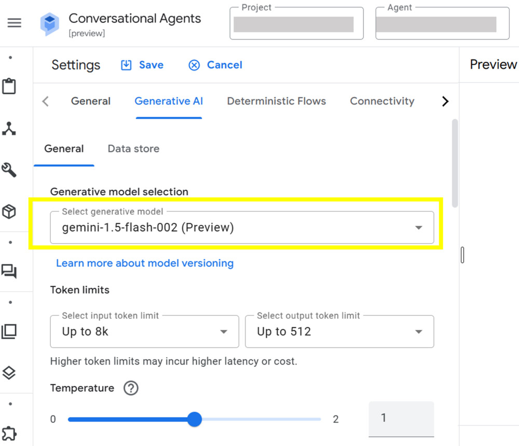
Task: Click the Conversational Agents logo
Action: (50, 24)
